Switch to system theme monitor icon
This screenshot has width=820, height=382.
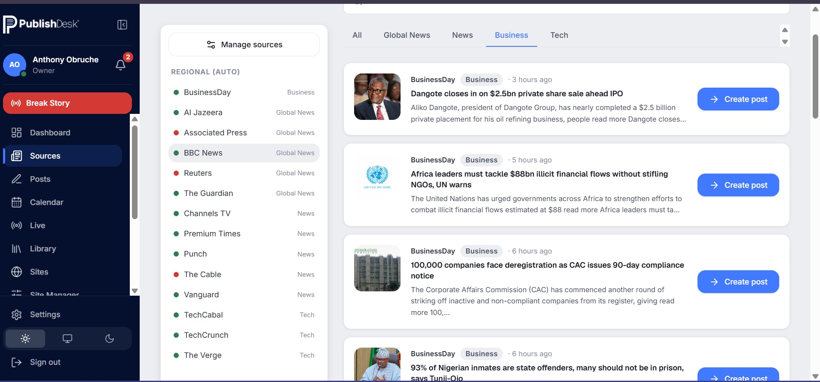click(67, 339)
